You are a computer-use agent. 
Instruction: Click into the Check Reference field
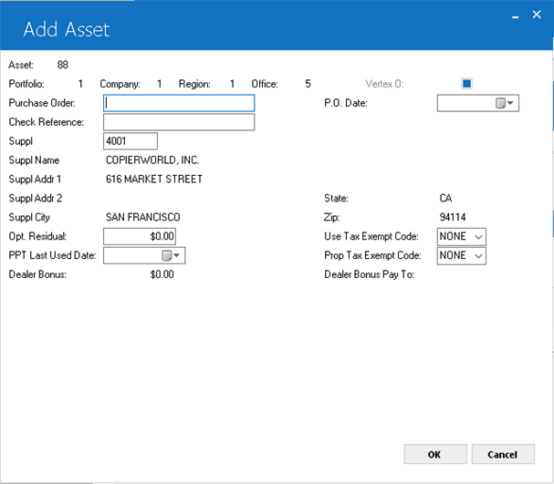[x=179, y=122]
